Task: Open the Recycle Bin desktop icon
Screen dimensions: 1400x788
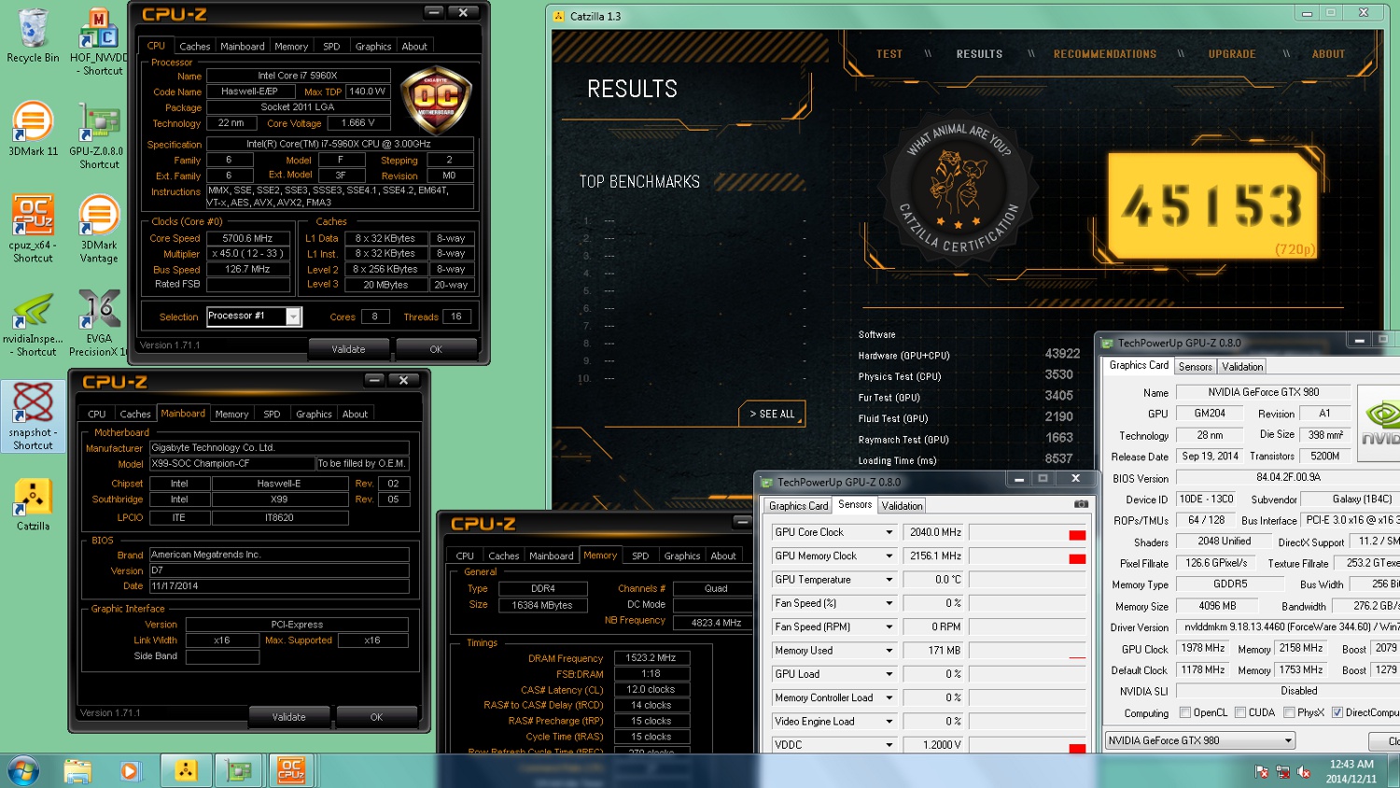Action: point(33,35)
